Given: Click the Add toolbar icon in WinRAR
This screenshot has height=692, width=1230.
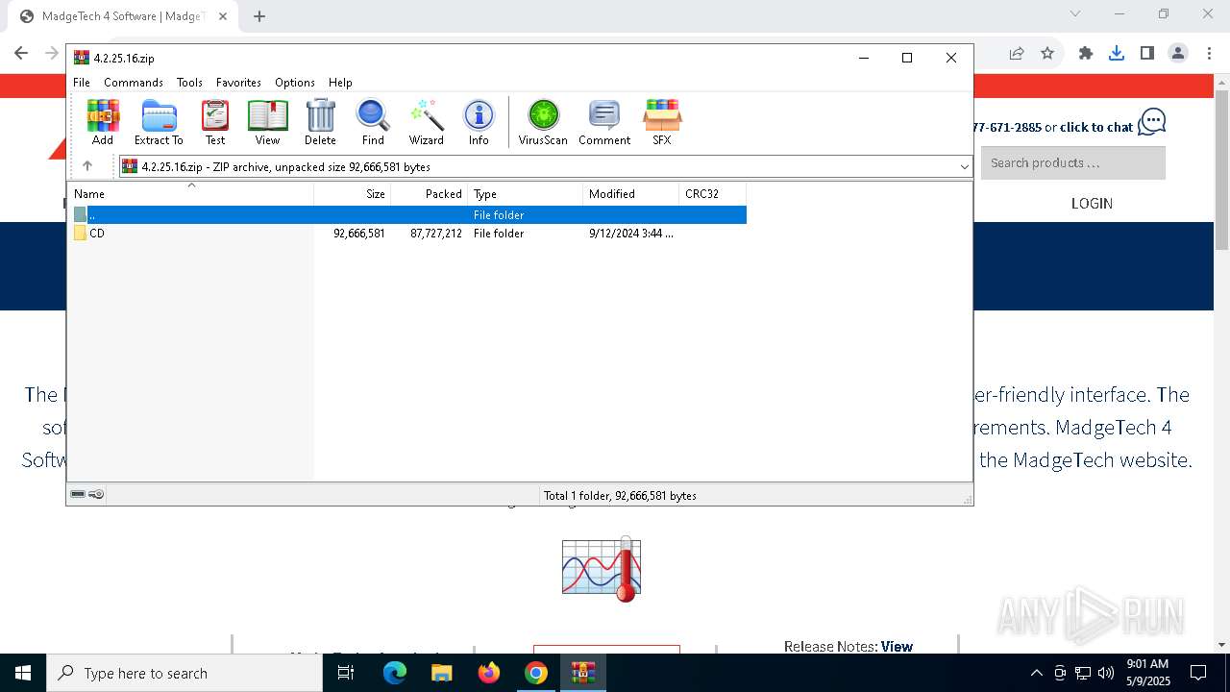Looking at the screenshot, I should pos(103,122).
